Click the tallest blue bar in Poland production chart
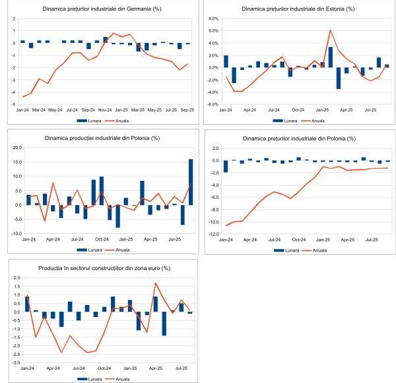 (191, 182)
